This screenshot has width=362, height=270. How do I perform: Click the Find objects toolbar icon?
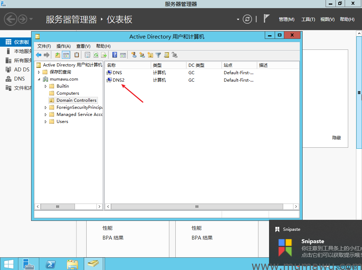tap(166, 55)
